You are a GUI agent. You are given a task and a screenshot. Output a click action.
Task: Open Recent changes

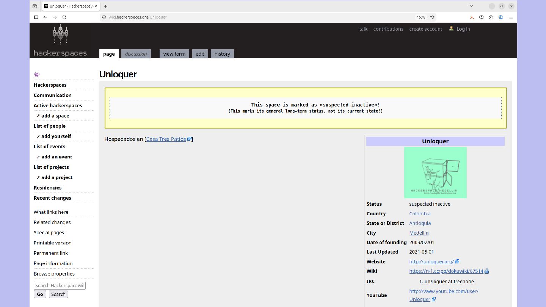(x=52, y=198)
